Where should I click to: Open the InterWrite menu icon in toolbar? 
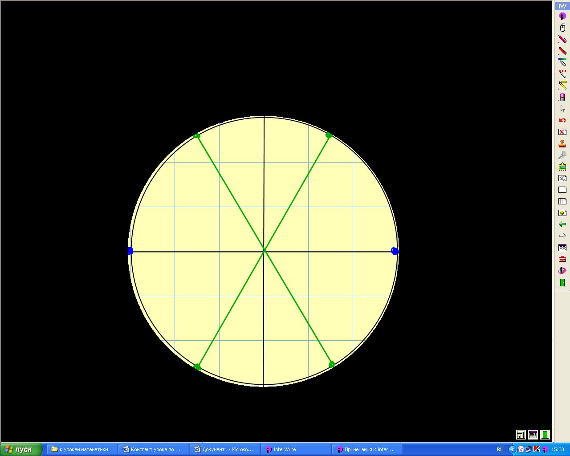[x=562, y=16]
